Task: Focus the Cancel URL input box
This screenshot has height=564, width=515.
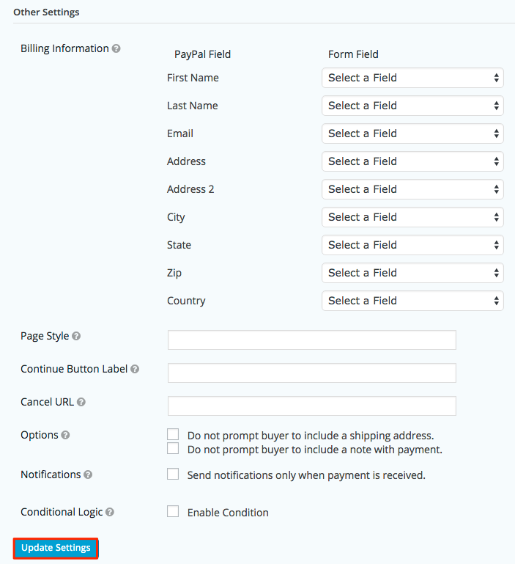Action: [x=312, y=406]
